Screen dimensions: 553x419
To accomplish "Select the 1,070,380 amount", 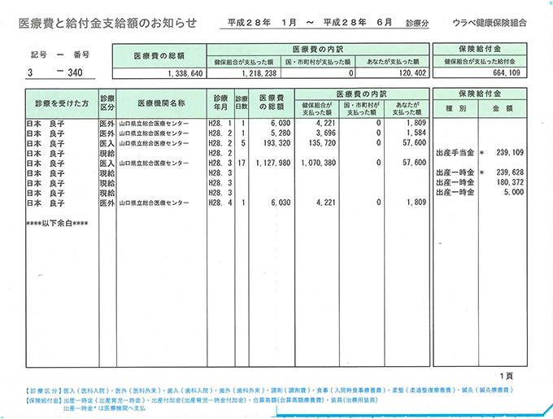I will coord(318,163).
